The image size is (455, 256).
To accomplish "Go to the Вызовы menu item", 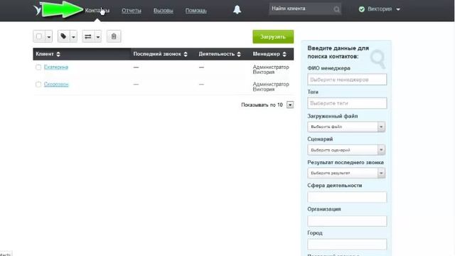I will tap(164, 11).
